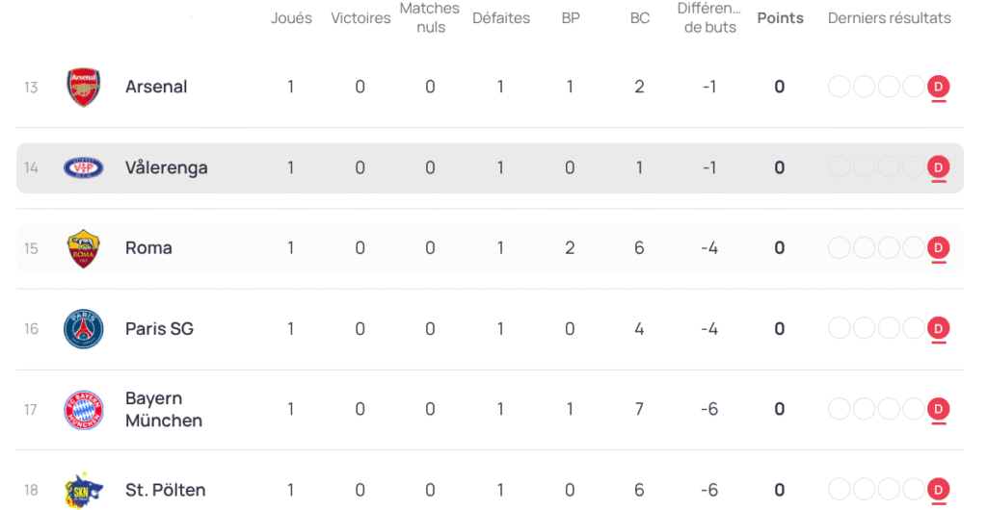This screenshot has height=510, width=987.
Task: Click the Arsenal club crest
Action: [83, 88]
